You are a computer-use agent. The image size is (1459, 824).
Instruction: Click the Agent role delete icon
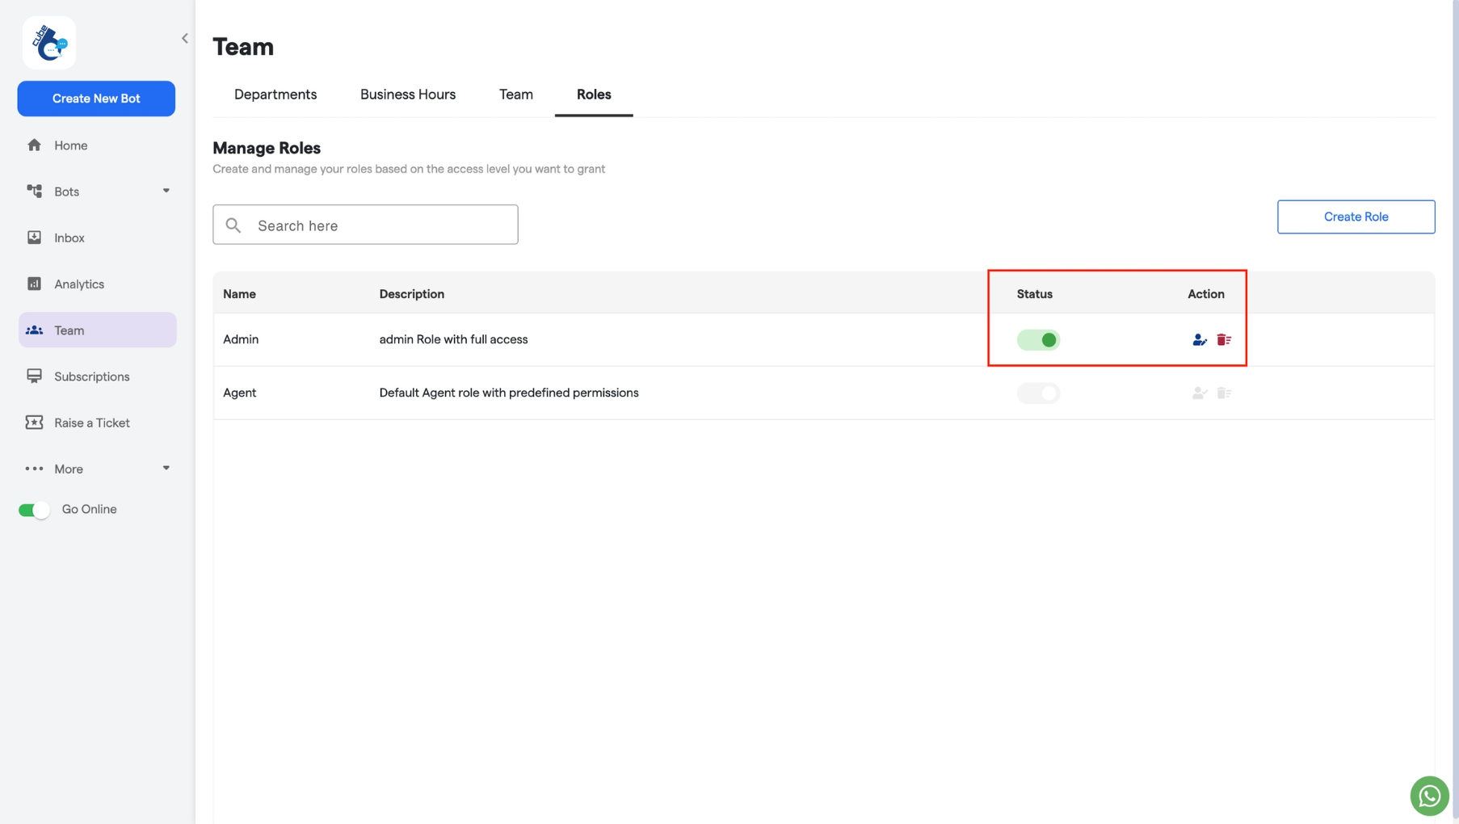(x=1224, y=393)
